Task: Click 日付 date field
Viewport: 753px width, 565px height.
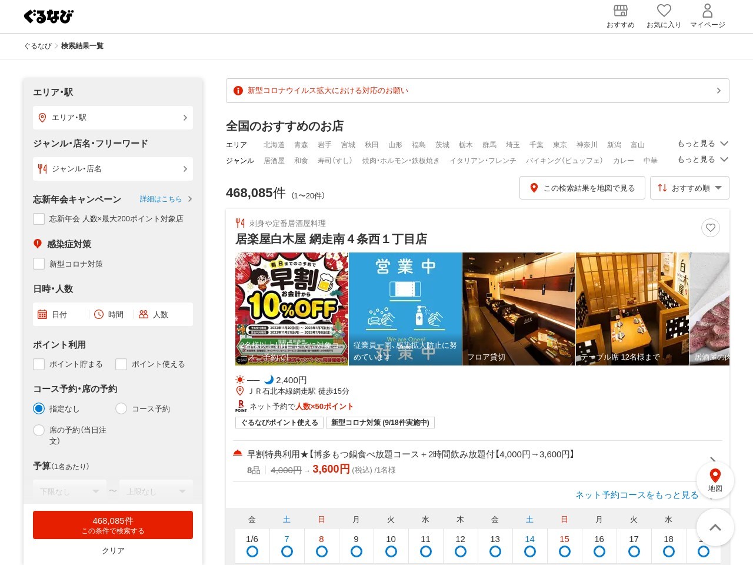Action: tap(61, 314)
